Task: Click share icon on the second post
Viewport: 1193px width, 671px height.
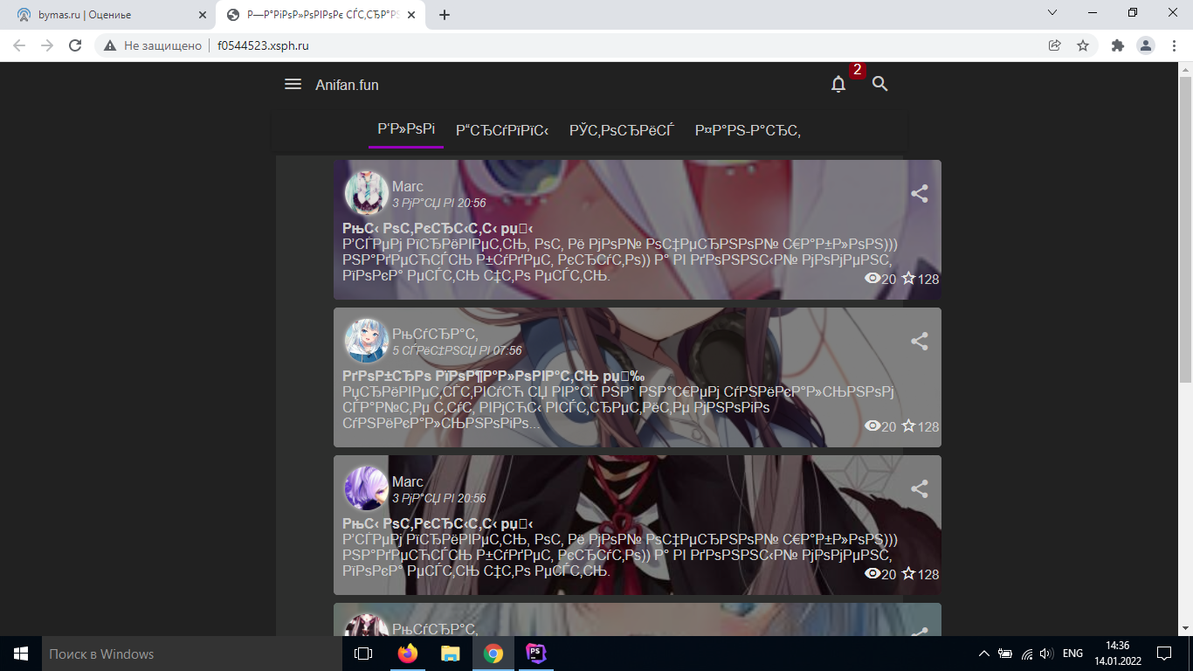Action: (x=919, y=342)
